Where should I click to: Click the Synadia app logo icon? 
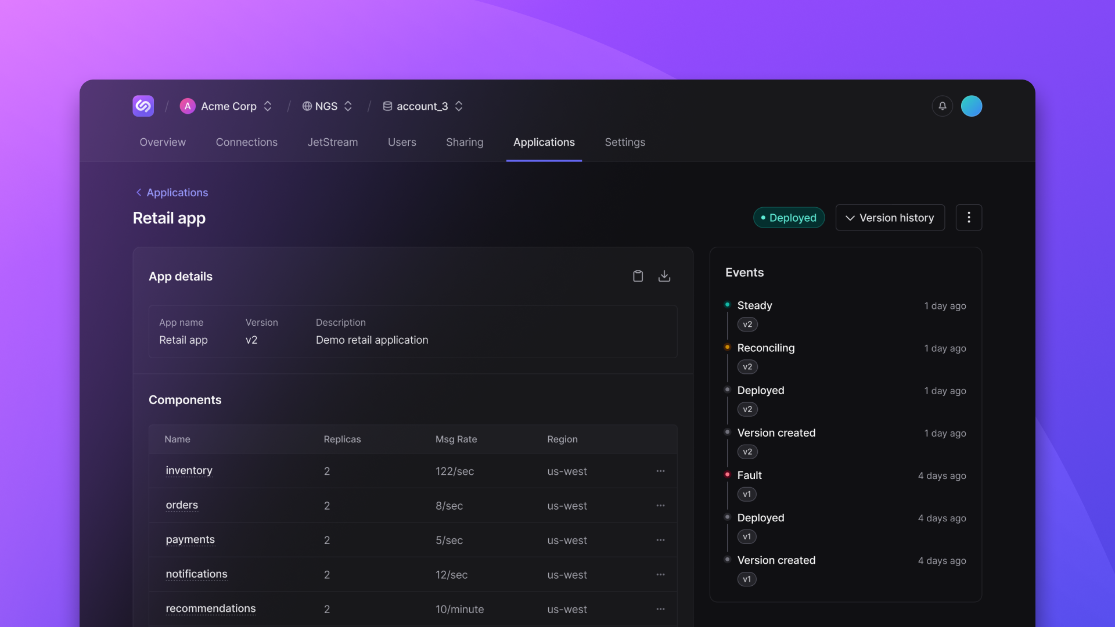[x=143, y=106]
